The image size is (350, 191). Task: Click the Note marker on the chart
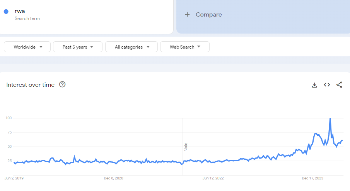[186, 147]
